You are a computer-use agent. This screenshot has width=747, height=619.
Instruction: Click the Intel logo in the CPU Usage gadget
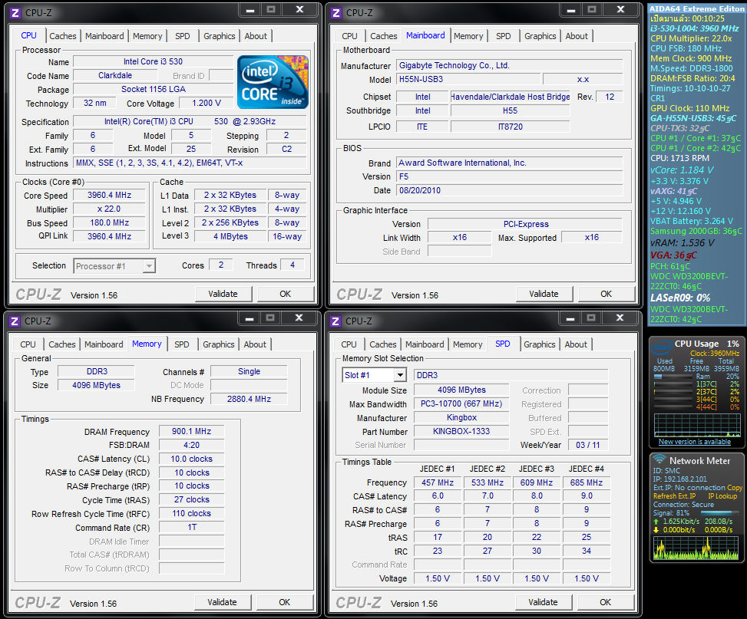661,349
